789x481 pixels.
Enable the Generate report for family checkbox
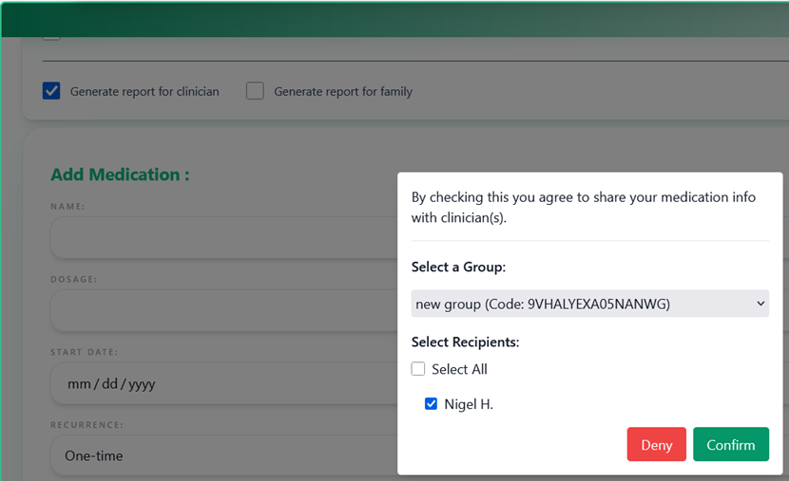pos(255,91)
